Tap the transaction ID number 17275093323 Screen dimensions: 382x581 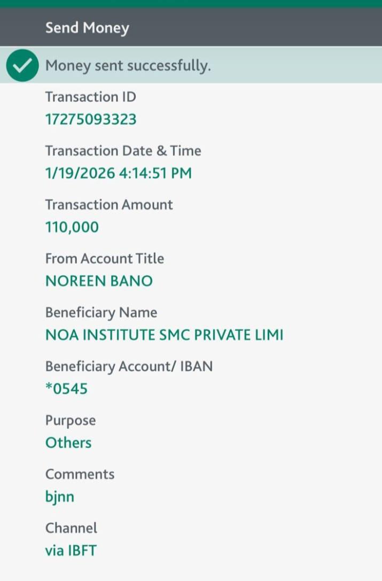[x=91, y=119]
